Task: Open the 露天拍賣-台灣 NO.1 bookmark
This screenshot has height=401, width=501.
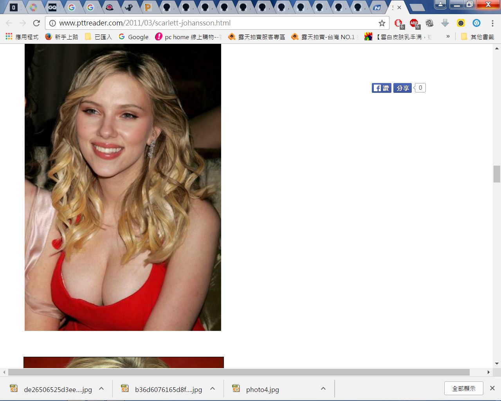Action: point(325,37)
